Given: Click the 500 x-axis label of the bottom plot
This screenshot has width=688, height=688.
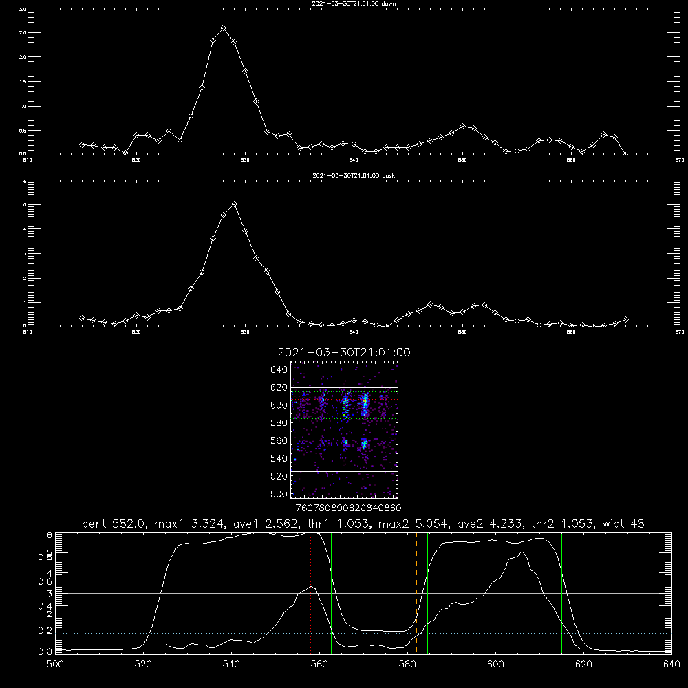Looking at the screenshot, I should coord(55,664).
